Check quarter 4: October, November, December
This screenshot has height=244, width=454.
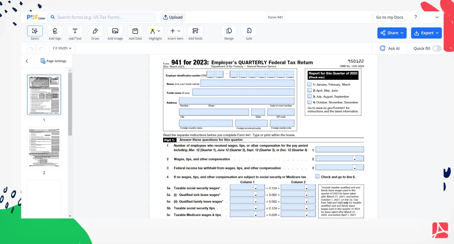tap(310, 102)
